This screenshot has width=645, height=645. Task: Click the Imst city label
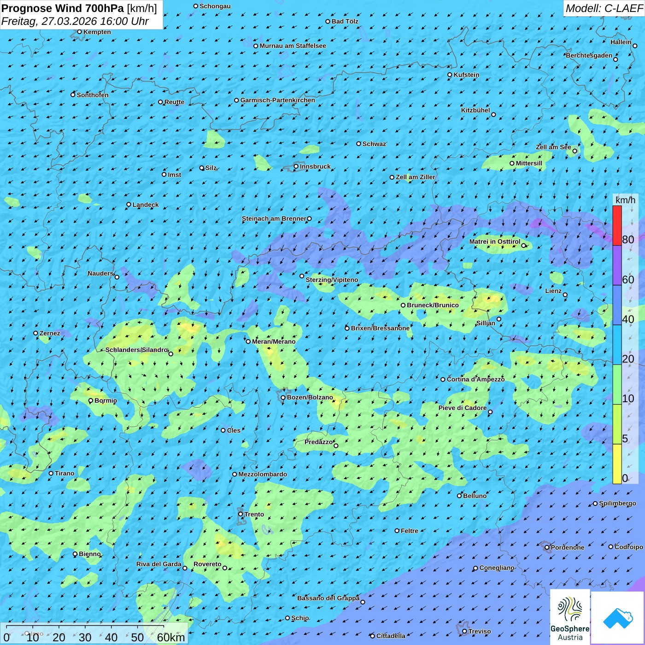[x=175, y=175]
